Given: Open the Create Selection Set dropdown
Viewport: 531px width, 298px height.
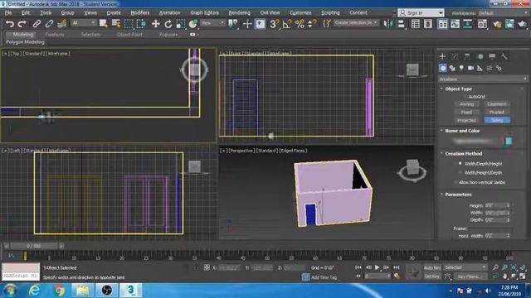Looking at the screenshot, I should click(356, 22).
